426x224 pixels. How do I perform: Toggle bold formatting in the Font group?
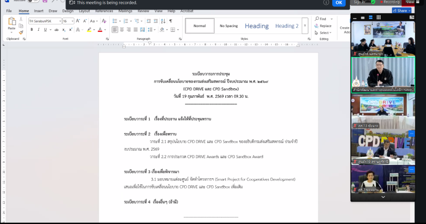(31, 30)
